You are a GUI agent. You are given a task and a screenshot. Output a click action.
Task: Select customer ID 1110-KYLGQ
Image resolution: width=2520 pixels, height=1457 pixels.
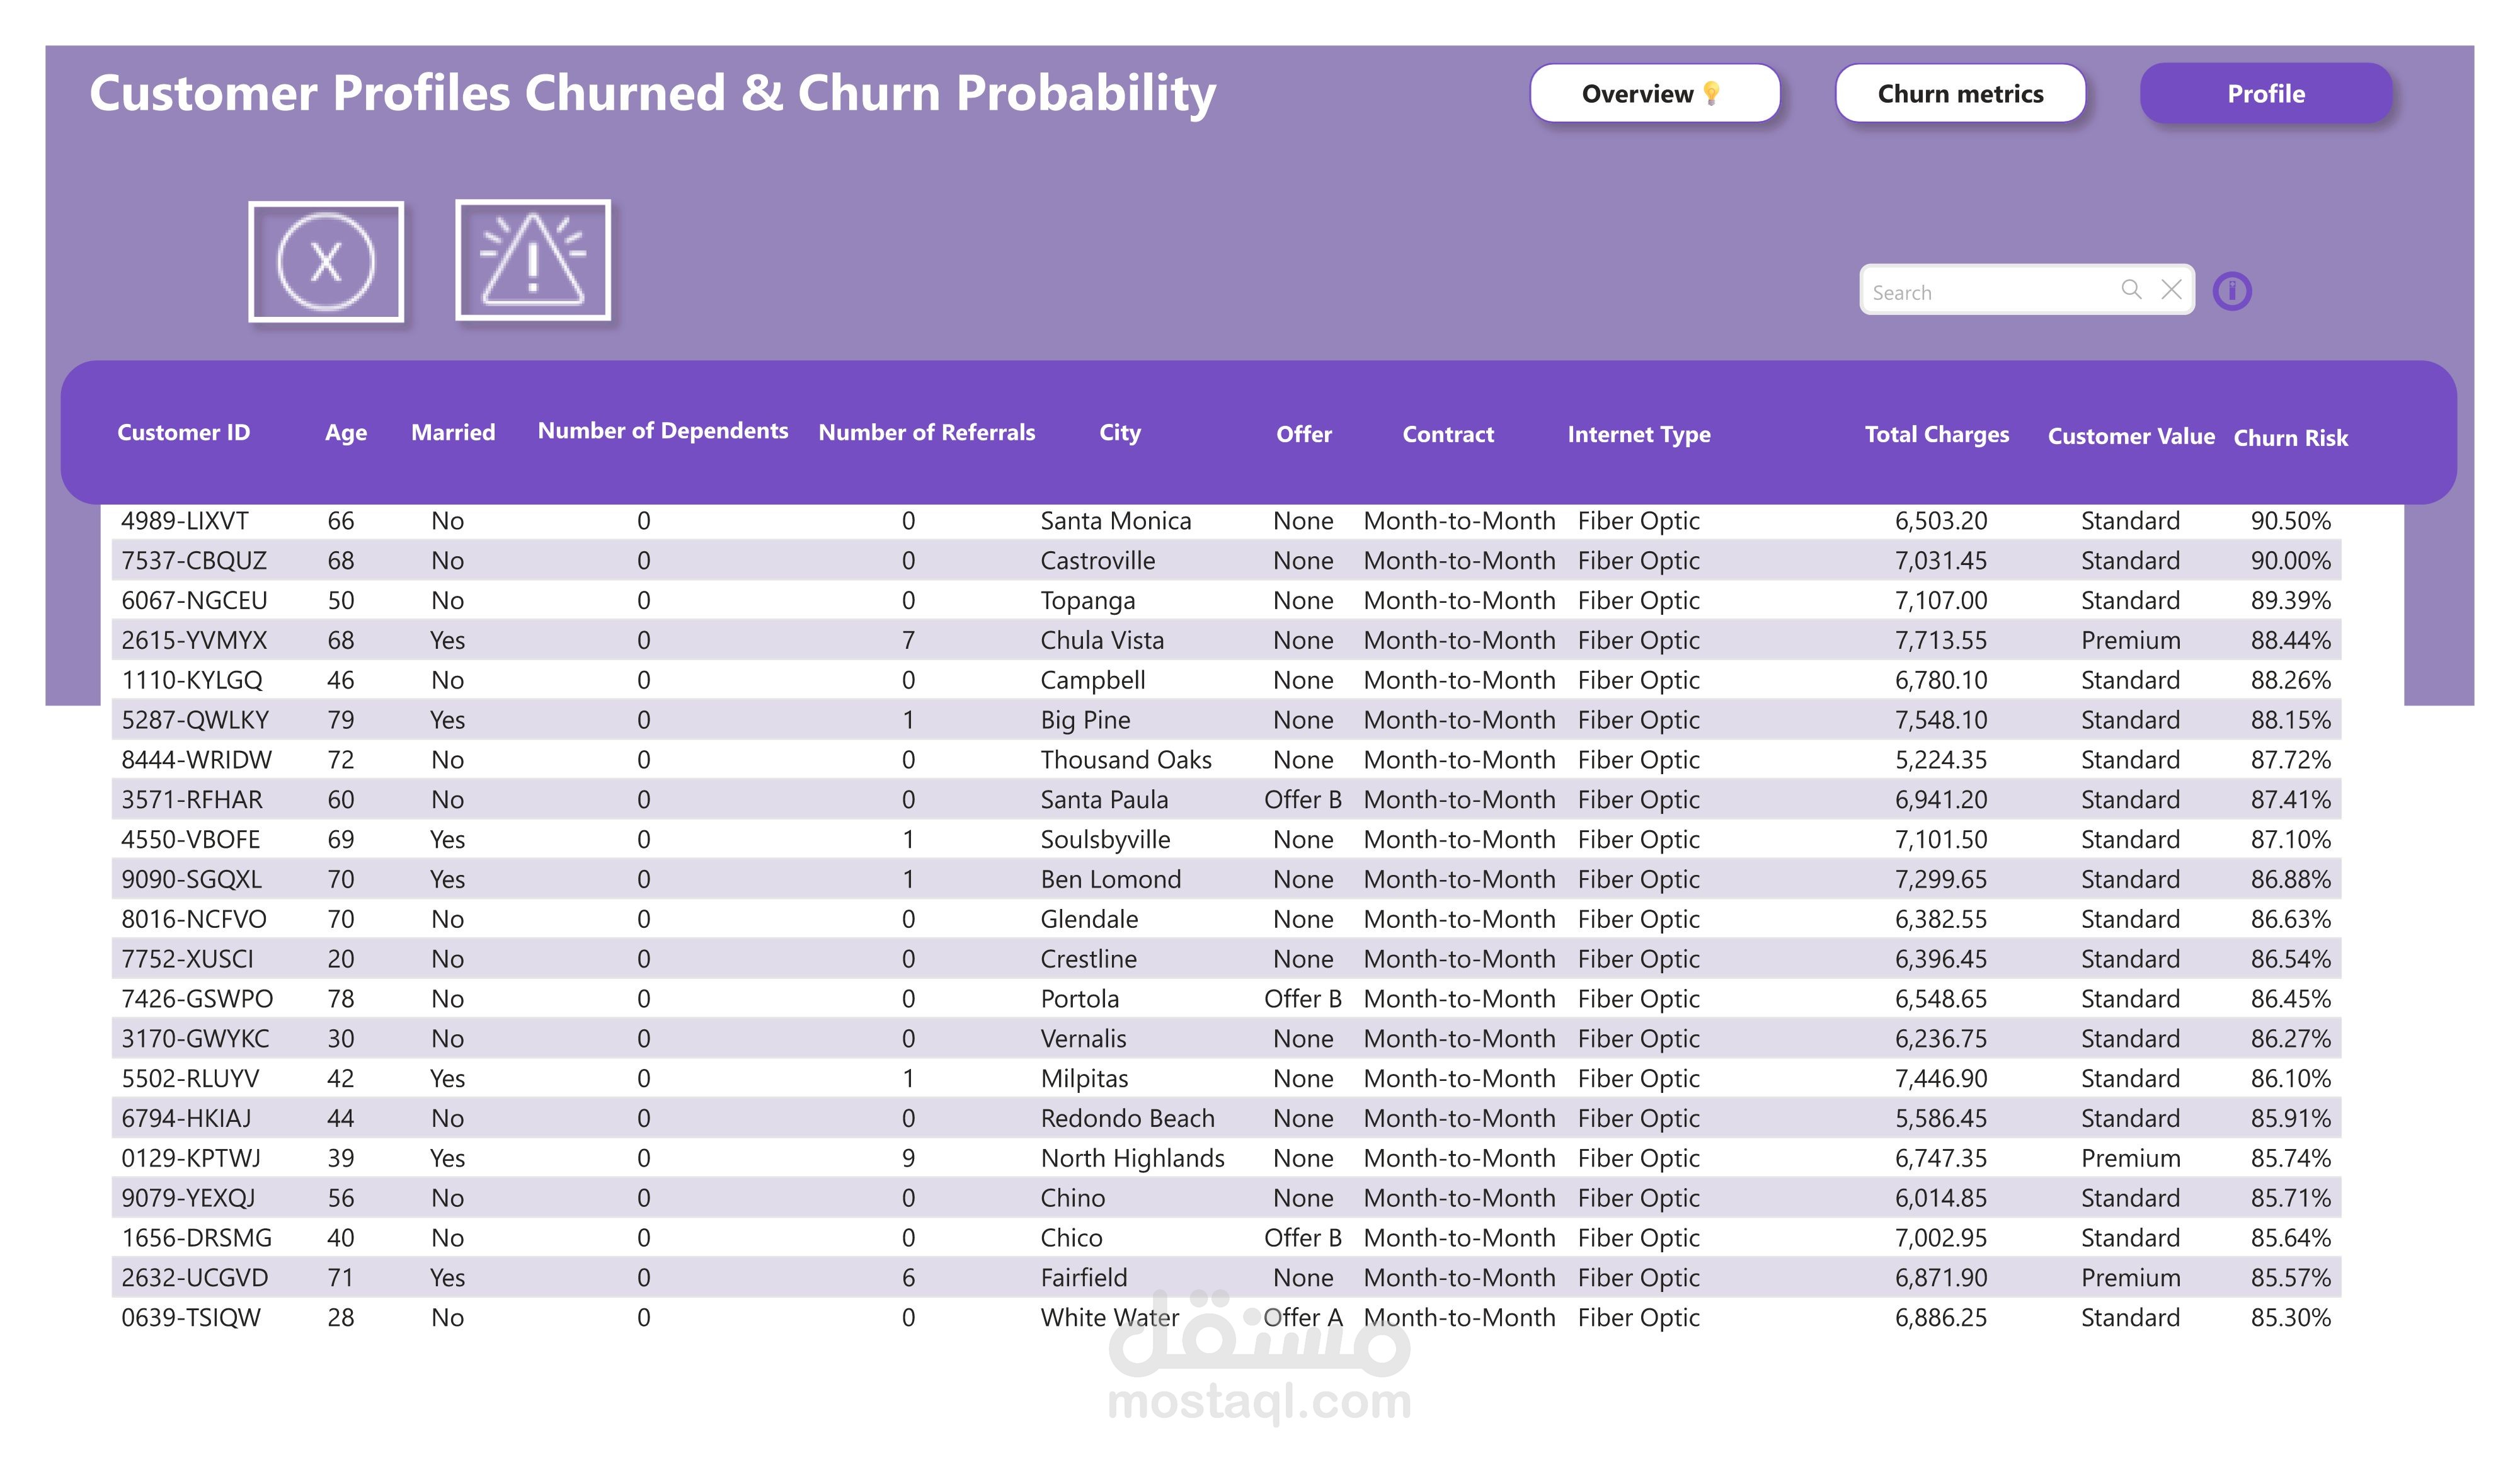tap(192, 681)
